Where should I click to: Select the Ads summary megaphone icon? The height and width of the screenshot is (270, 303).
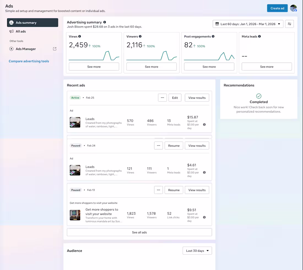click(12, 23)
